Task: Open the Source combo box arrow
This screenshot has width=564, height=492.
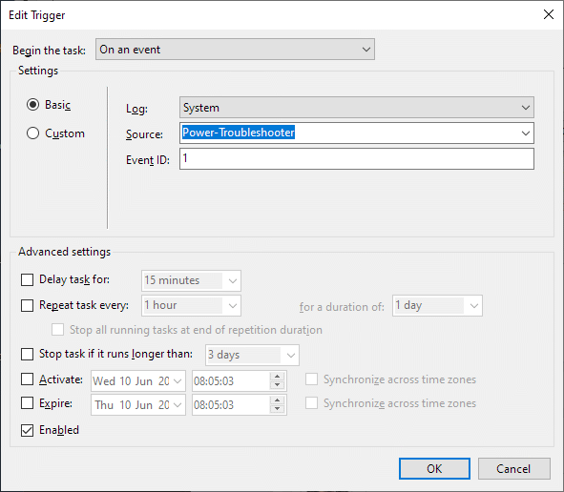Action: [525, 133]
